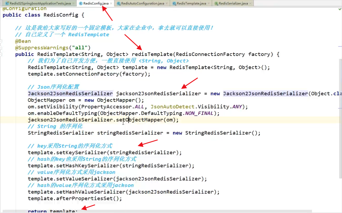Click setConnectionFactory in the template call
The image size is (342, 213).
pos(88,74)
